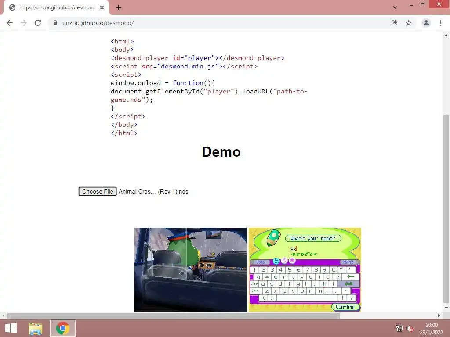Click the 'desmond.min.js' code text
Viewport: 450px width, 337px height.
tap(188, 66)
